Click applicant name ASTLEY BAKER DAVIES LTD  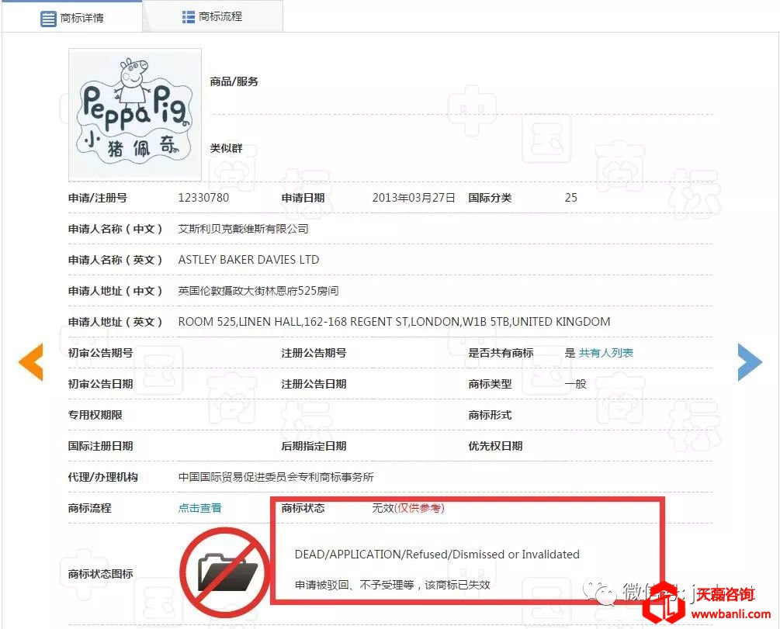tap(248, 260)
